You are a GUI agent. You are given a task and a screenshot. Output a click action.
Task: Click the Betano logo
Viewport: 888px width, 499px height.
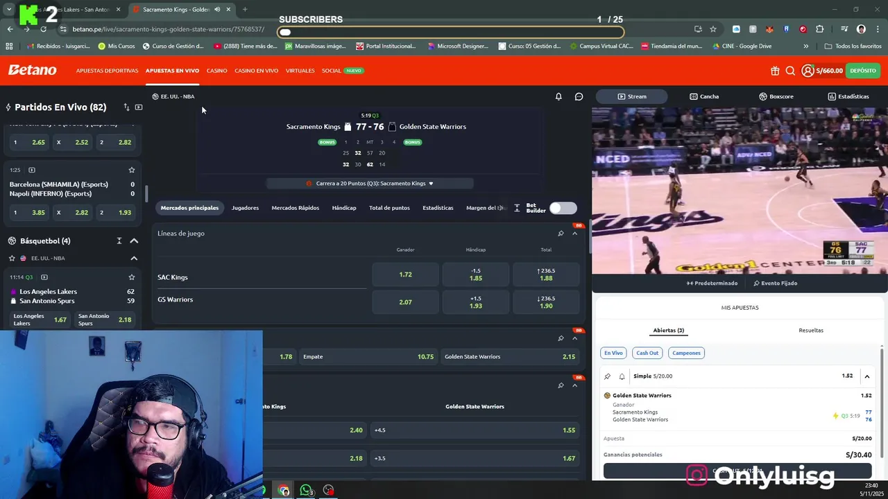[x=32, y=70]
